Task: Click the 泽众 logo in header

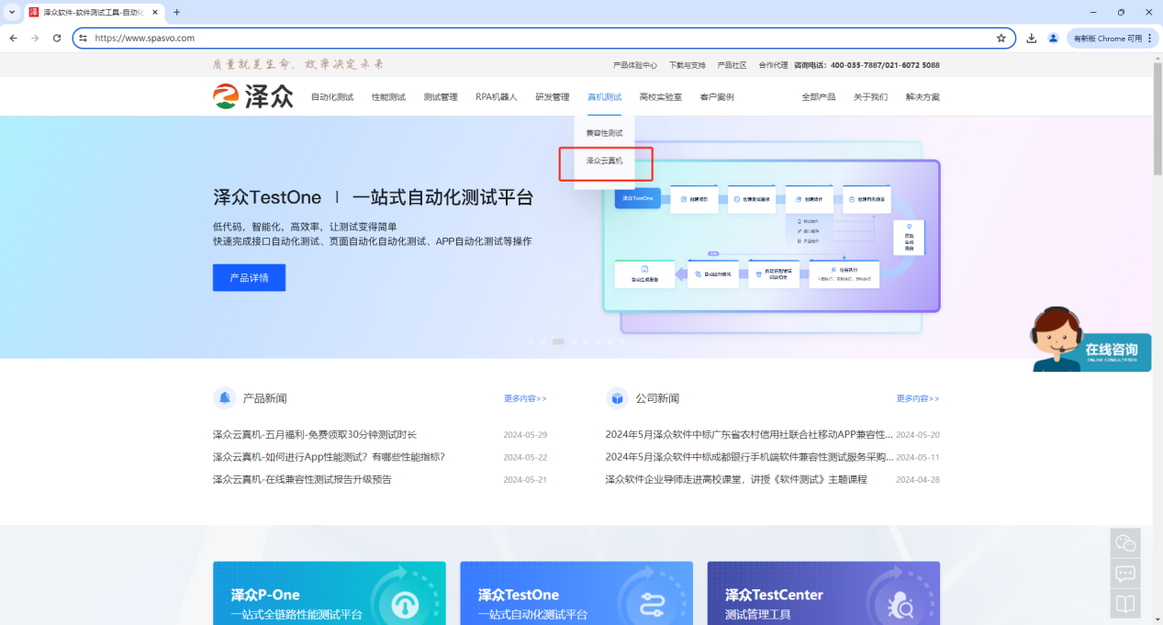Action: [253, 96]
